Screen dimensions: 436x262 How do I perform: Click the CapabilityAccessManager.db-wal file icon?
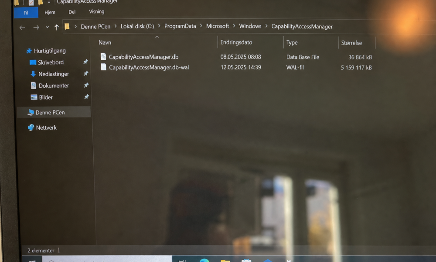pos(103,67)
